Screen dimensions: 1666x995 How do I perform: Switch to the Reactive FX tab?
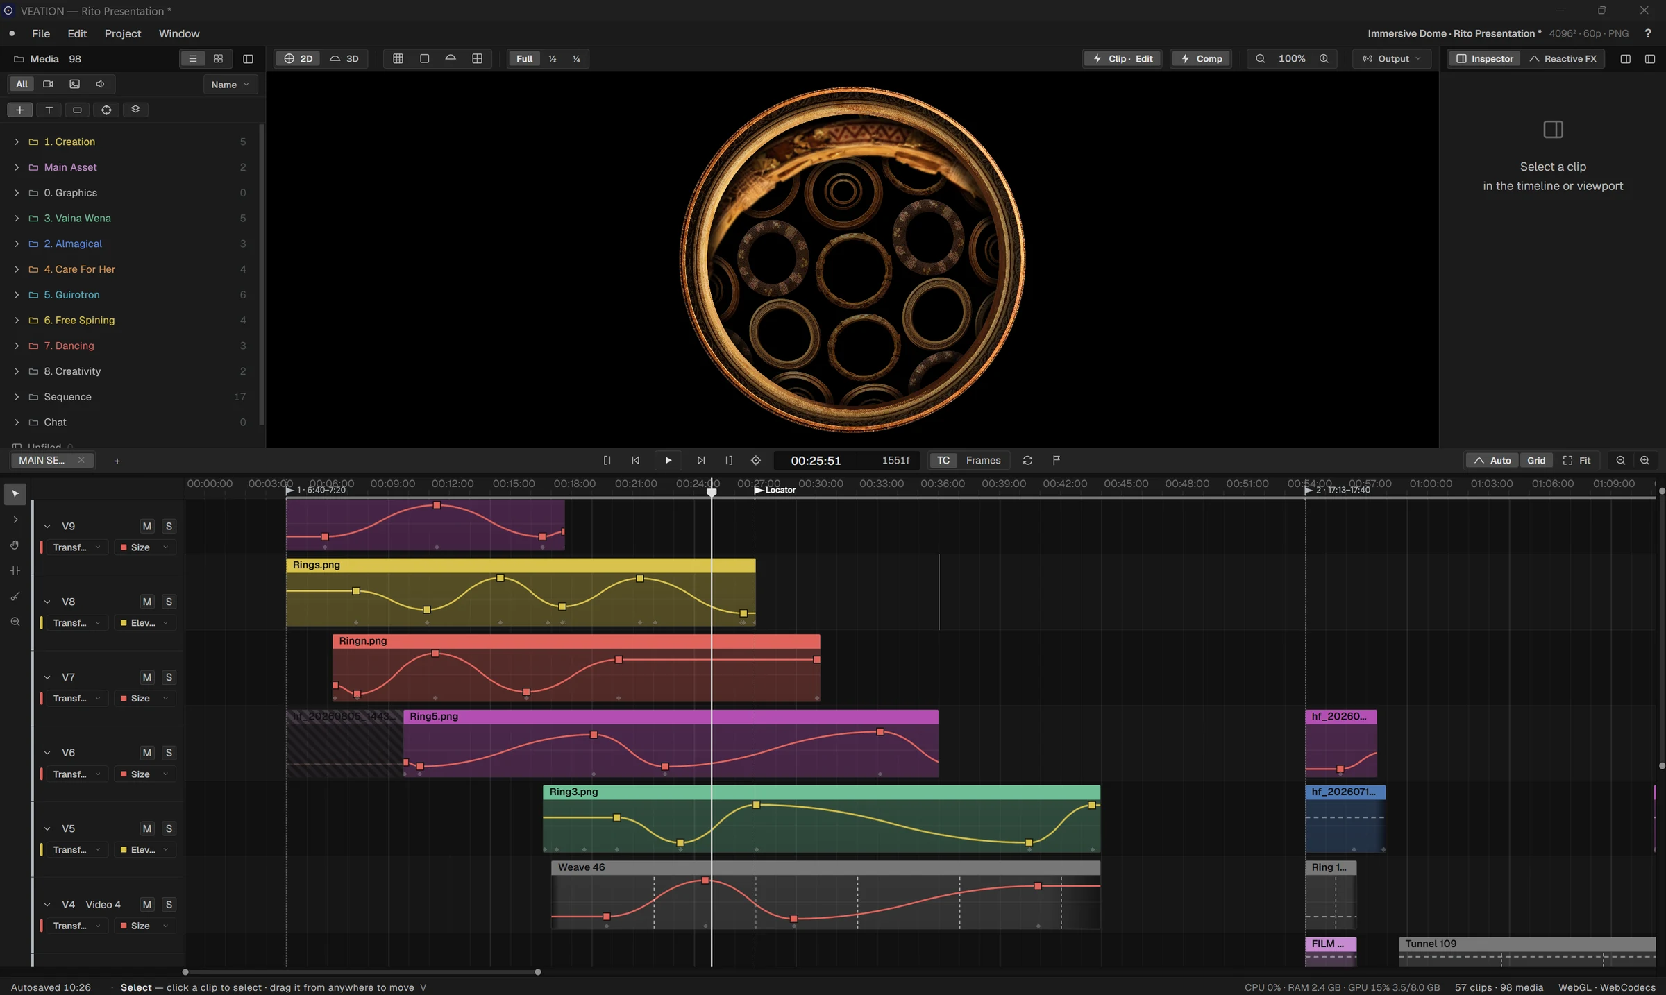coord(1563,59)
